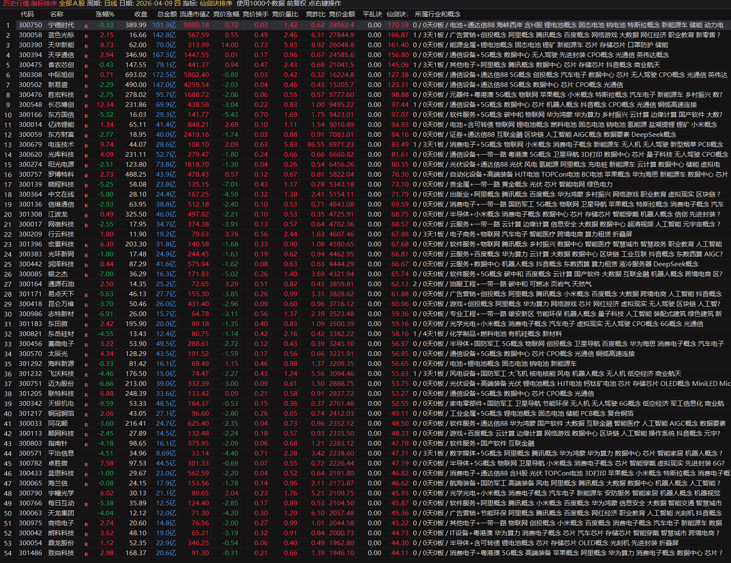Click the R icon beside 昆仑万维
This screenshot has height=563, width=731.
(x=86, y=305)
